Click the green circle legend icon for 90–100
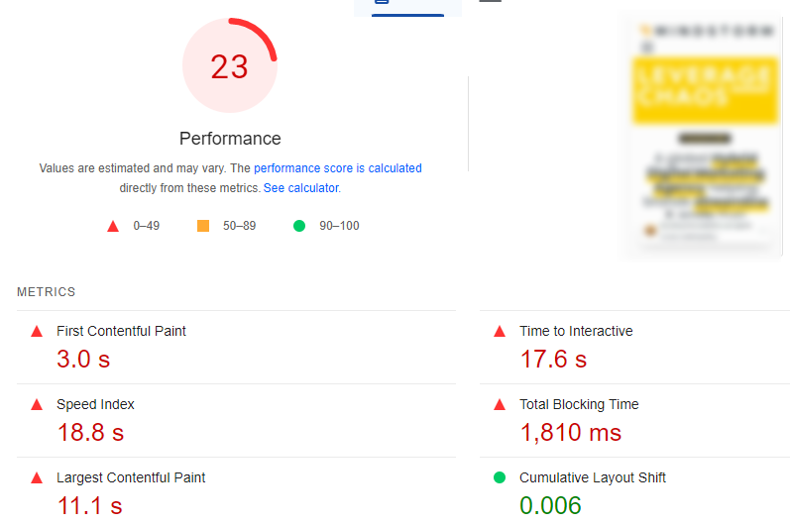 299,226
